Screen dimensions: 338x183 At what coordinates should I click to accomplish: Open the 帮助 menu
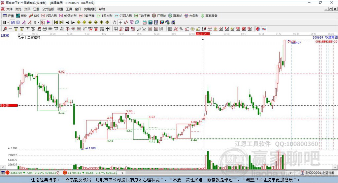click(102, 9)
